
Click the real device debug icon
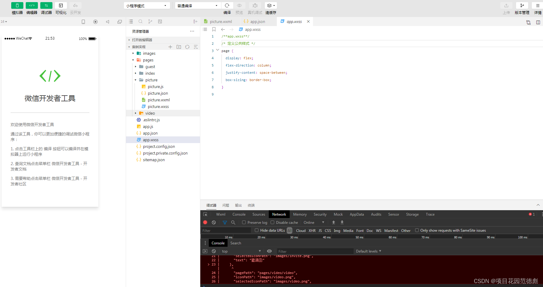point(255,5)
